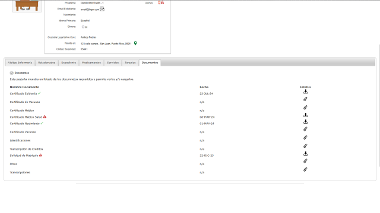Click the Transcripciones document name
380x213 pixels.
pos(20,172)
